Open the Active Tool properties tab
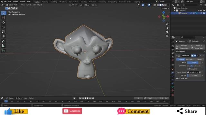 click(x=173, y=42)
